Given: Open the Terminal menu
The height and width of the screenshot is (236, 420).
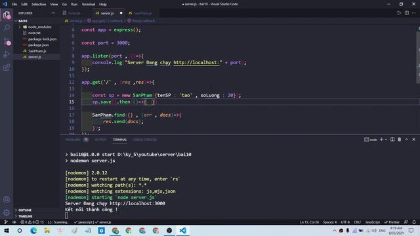Looking at the screenshot, I should tap(89, 4).
